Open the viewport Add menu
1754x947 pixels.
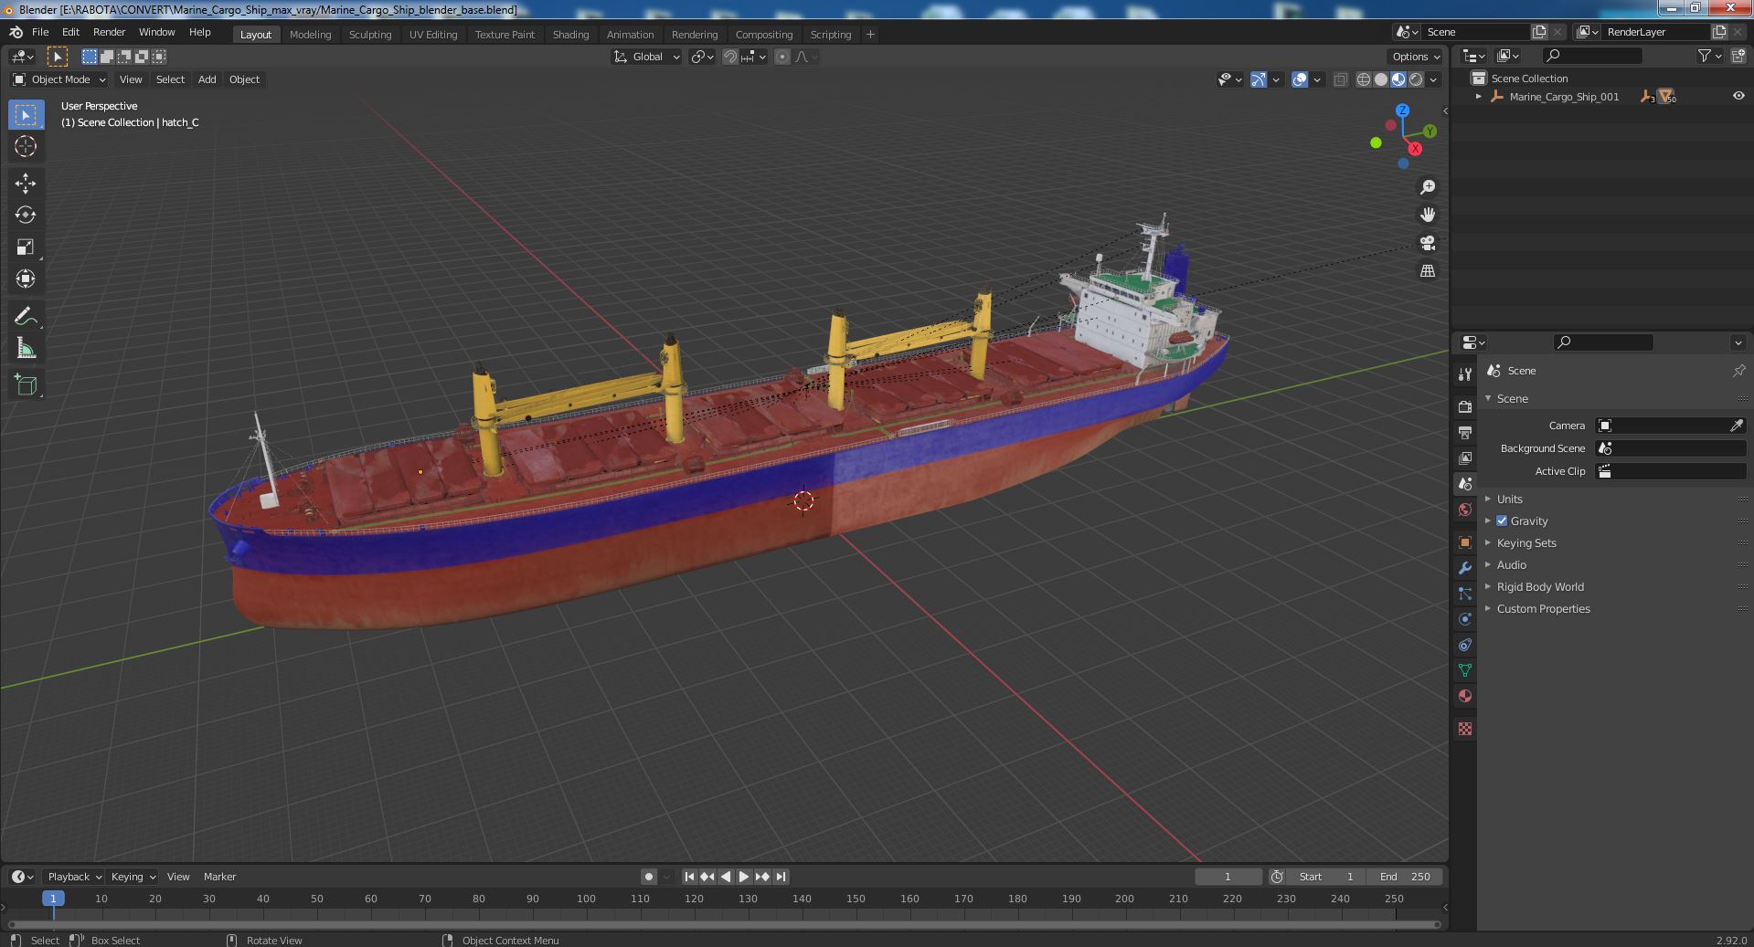(207, 79)
